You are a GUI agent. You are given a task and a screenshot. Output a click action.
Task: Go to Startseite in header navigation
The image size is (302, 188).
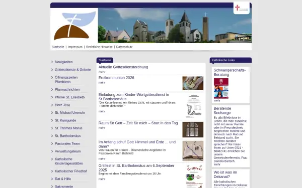(x=58, y=47)
